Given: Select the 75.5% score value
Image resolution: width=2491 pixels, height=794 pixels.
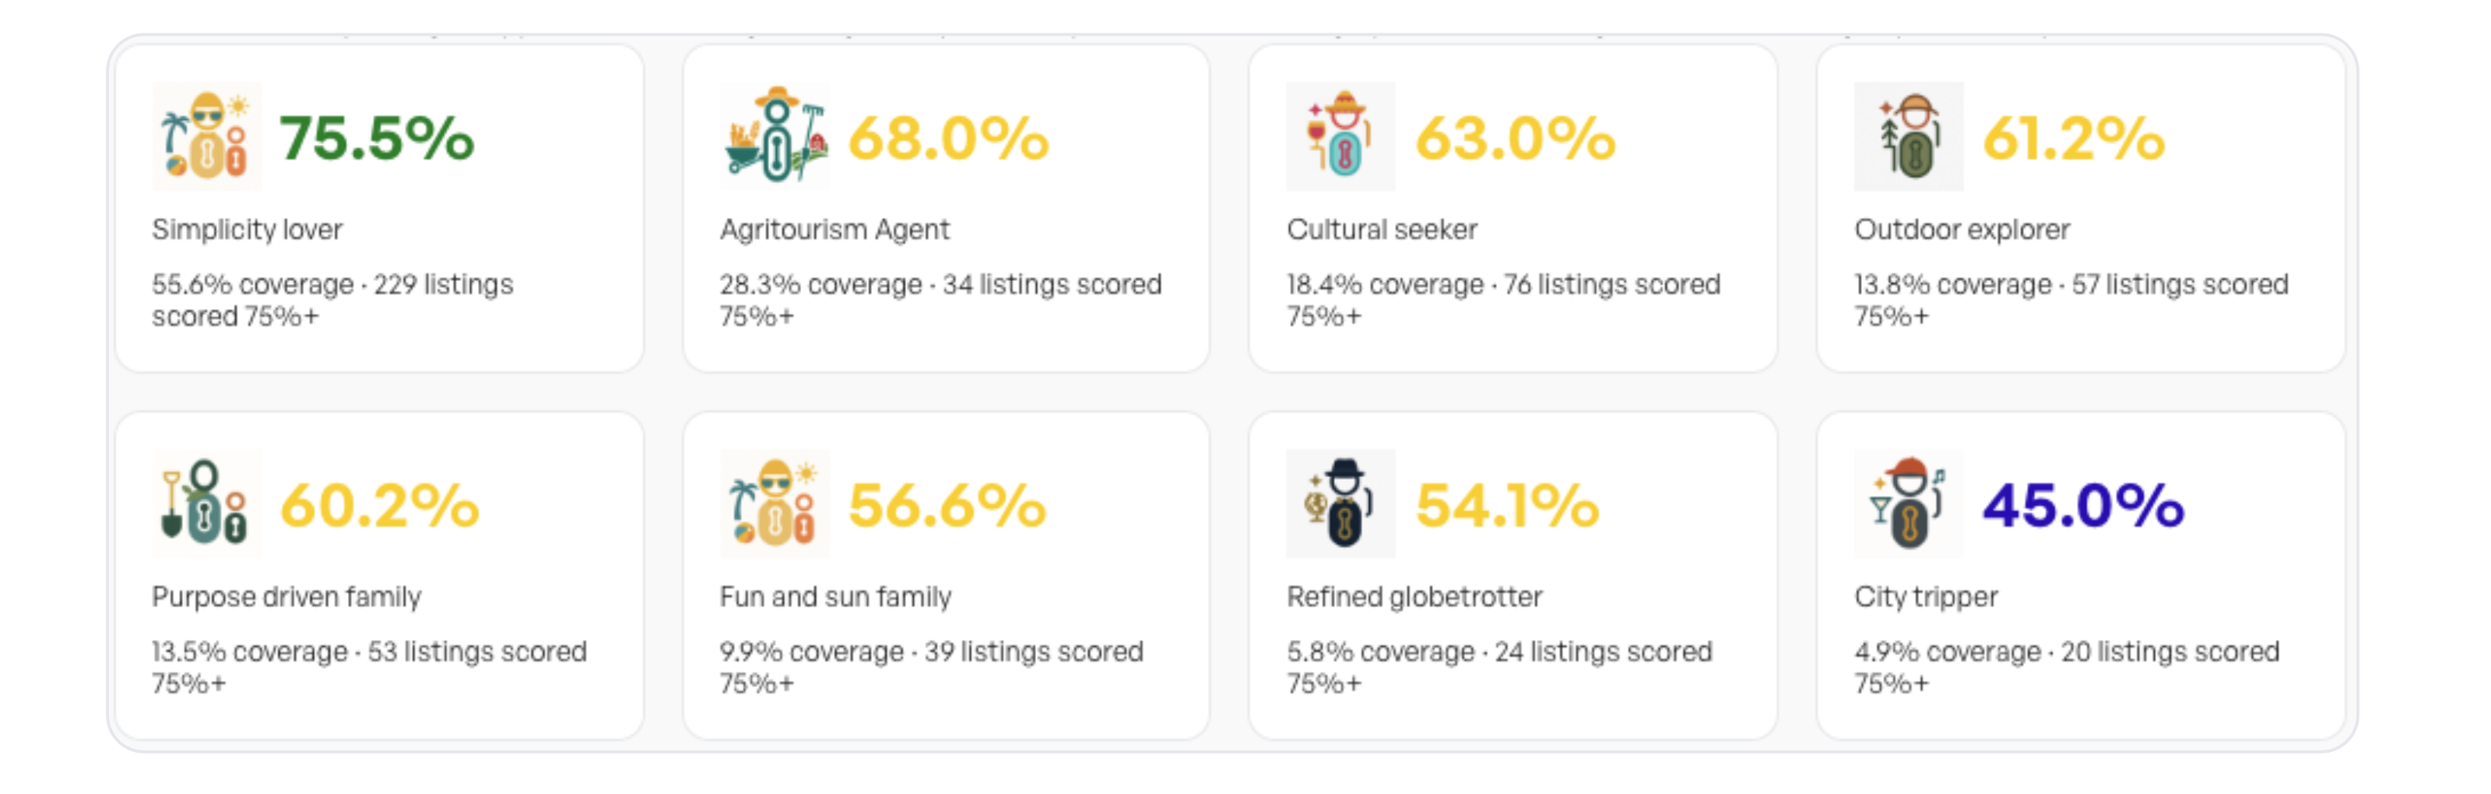Looking at the screenshot, I should 376,137.
